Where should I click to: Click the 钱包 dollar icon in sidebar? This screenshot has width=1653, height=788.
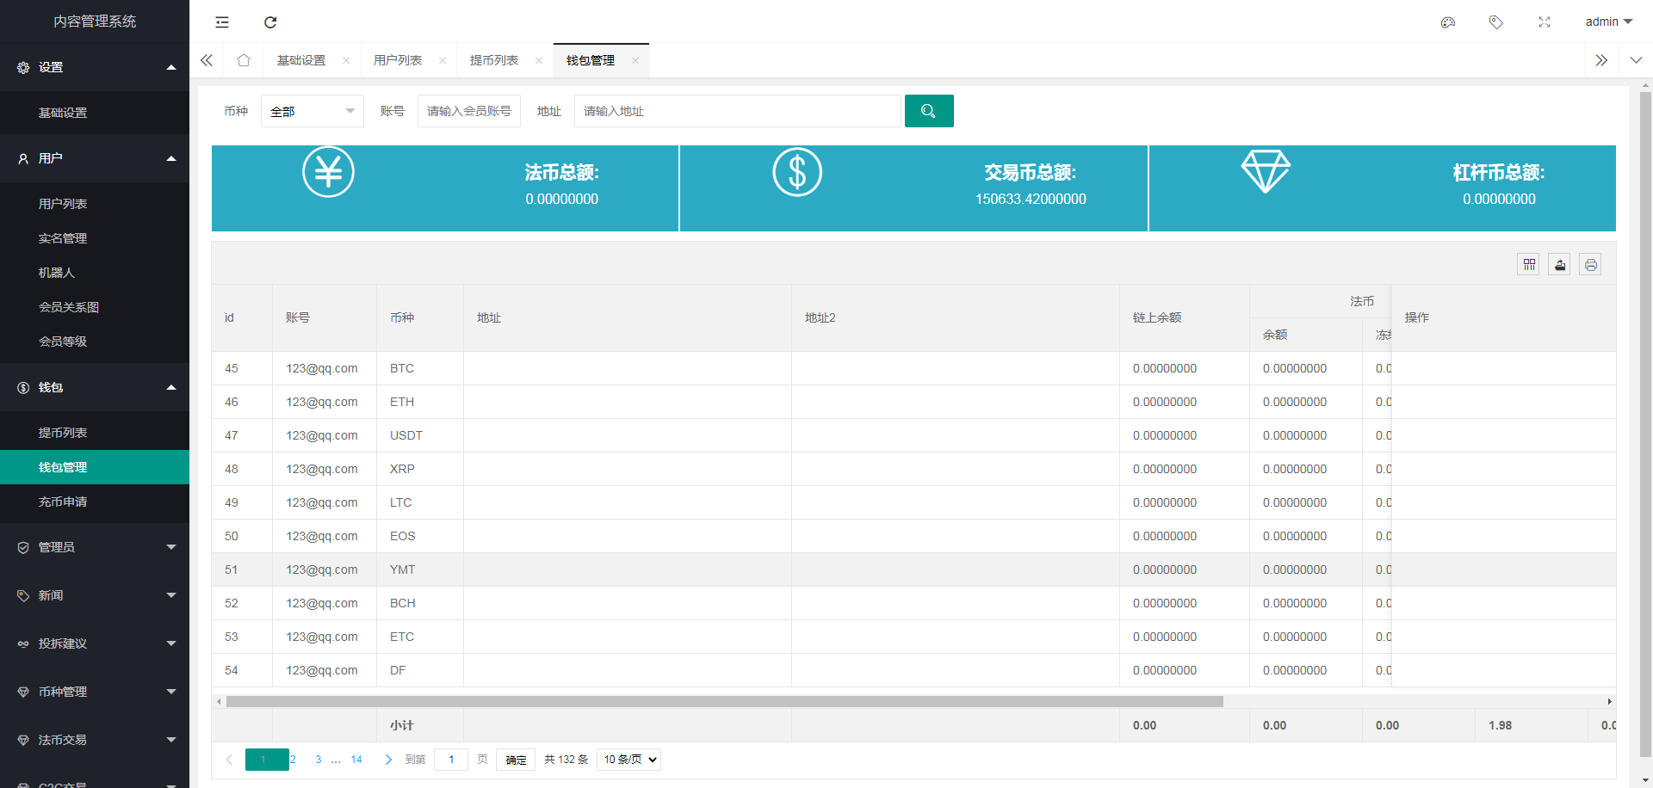click(x=23, y=388)
